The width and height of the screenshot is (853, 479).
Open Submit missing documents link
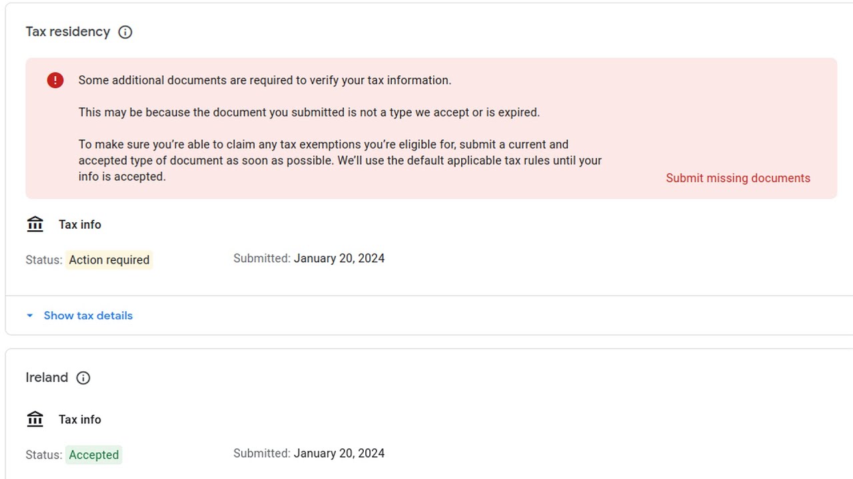[738, 178]
